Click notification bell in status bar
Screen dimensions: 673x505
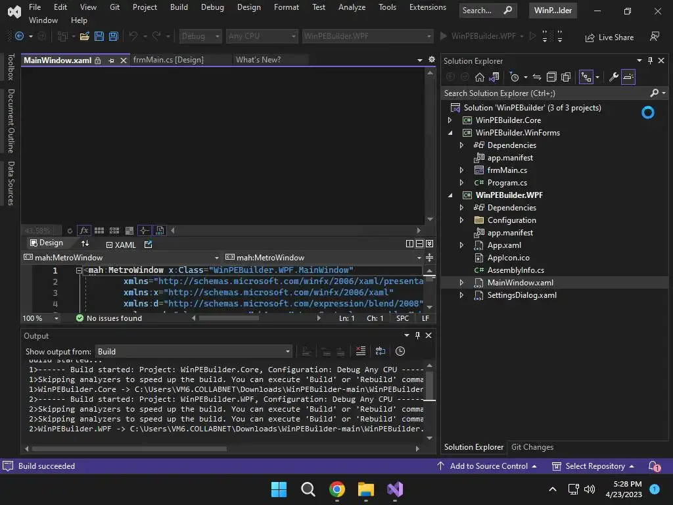pos(654,466)
